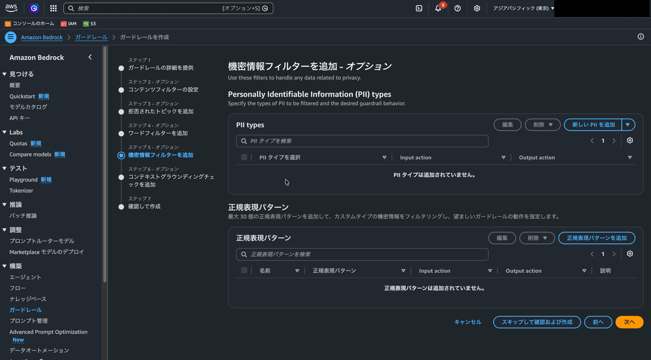The height and width of the screenshot is (360, 651).
Task: Open ガードレール breadcrumb link
Action: (91, 37)
